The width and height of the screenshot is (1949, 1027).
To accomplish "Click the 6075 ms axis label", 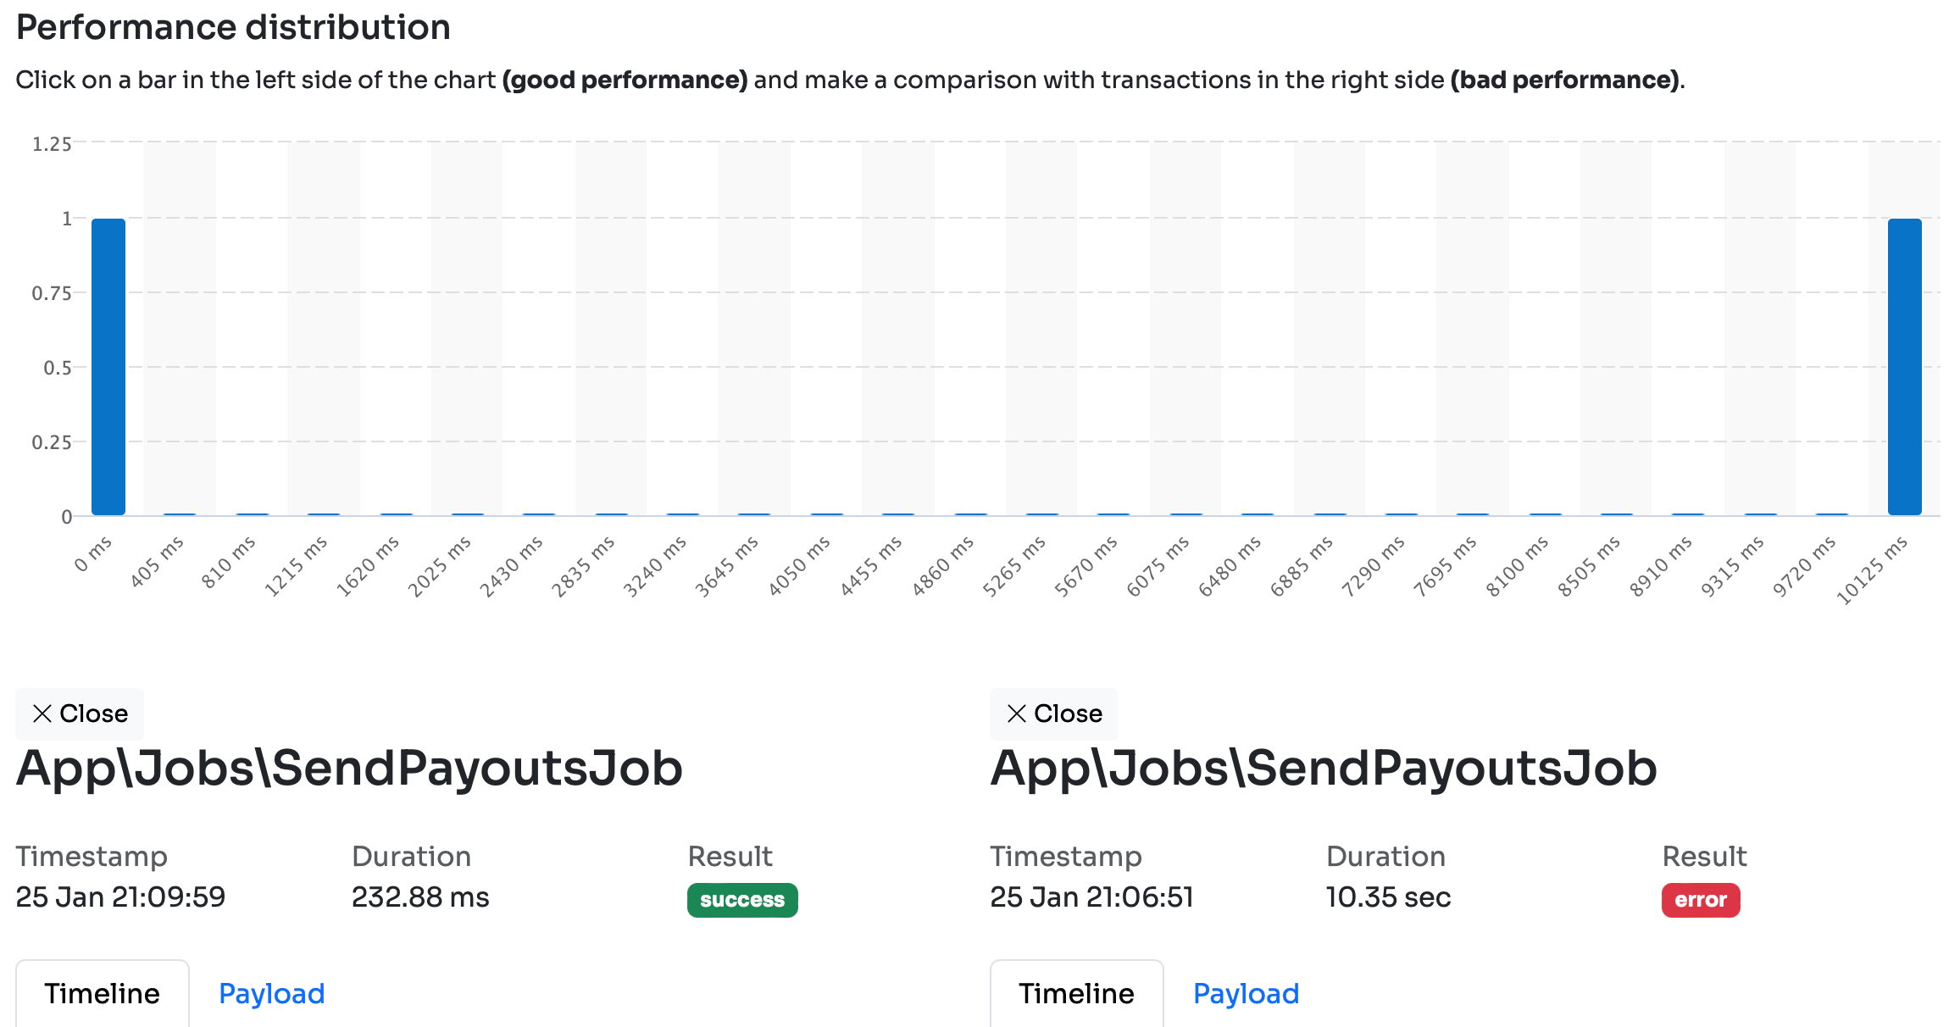I will 1158,566.
